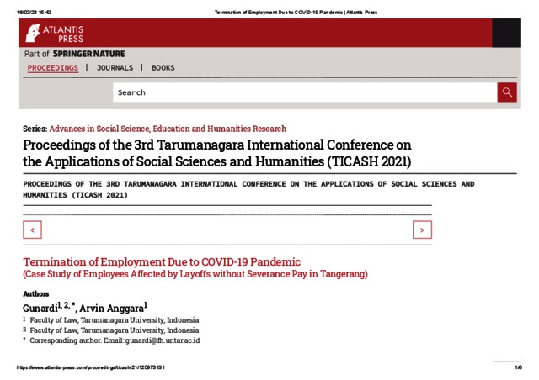The image size is (539, 380).
Task: Click the Case Study subtitle in parentheses
Action: click(195, 274)
